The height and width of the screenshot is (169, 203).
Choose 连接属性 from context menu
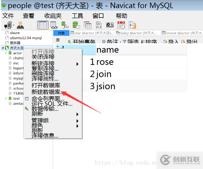click(x=53, y=79)
